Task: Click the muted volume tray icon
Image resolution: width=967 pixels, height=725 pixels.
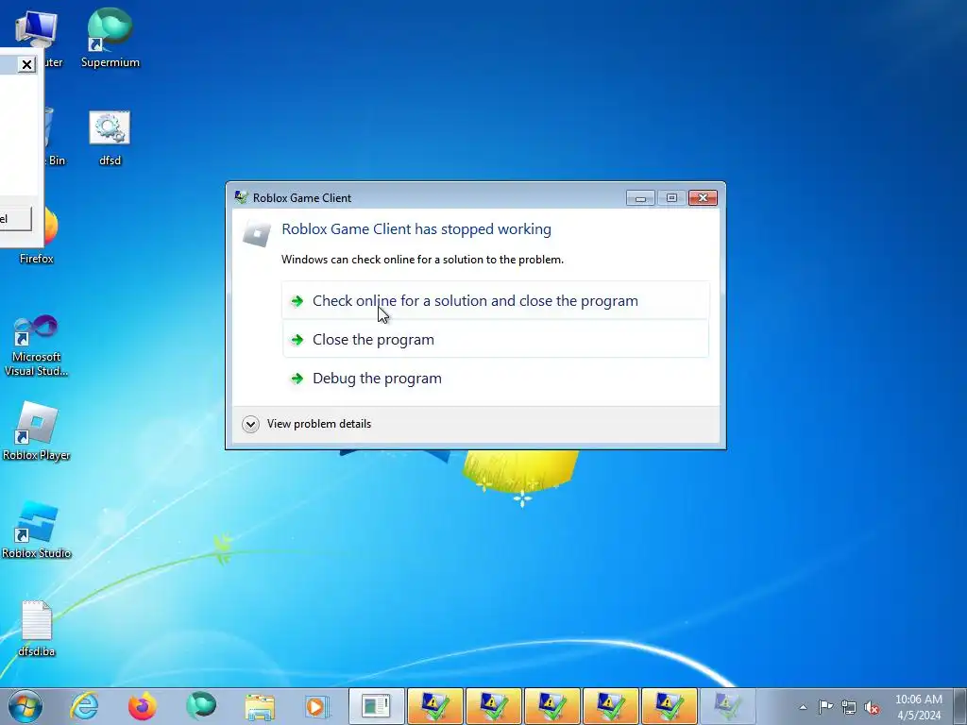Action: click(x=872, y=707)
